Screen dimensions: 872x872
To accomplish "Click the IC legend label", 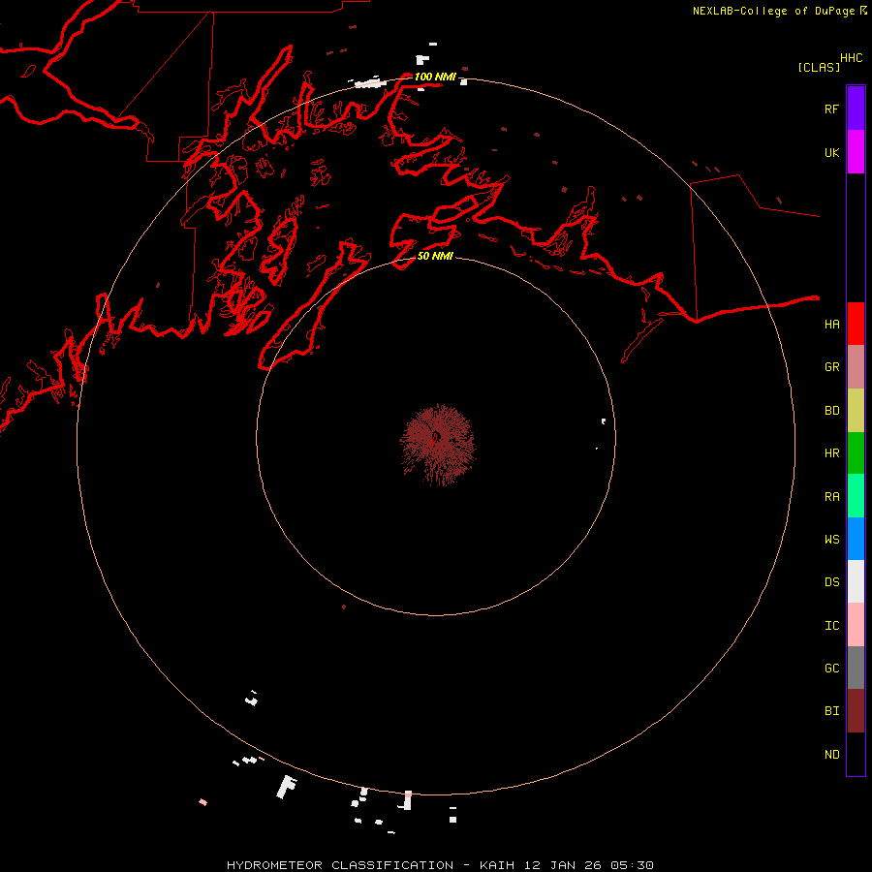I will pos(831,626).
